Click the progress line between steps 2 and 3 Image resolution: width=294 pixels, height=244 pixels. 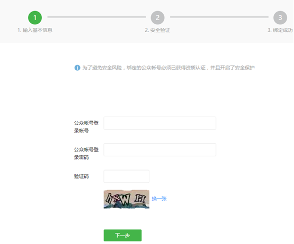coord(219,17)
